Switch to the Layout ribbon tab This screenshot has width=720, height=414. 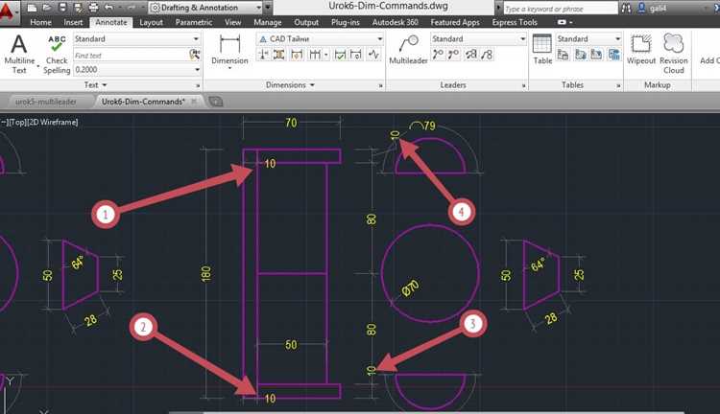tap(151, 22)
